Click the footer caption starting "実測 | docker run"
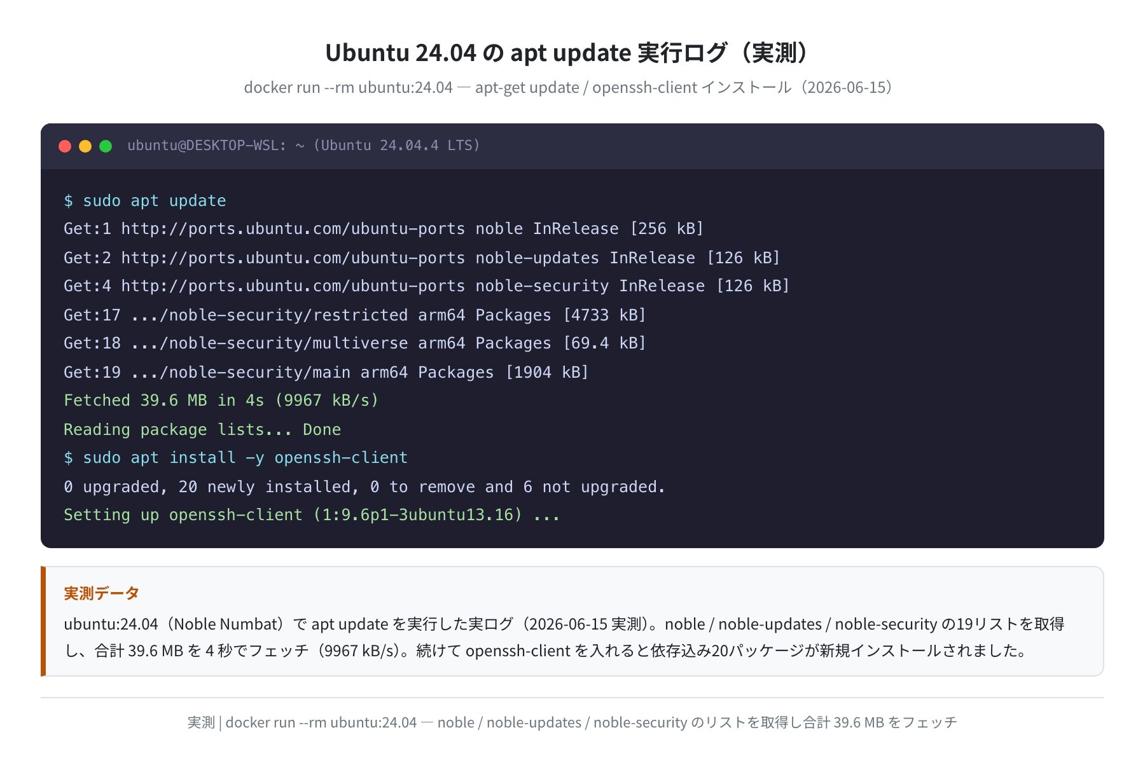Screen dimensions: 1145x758 tap(572, 722)
